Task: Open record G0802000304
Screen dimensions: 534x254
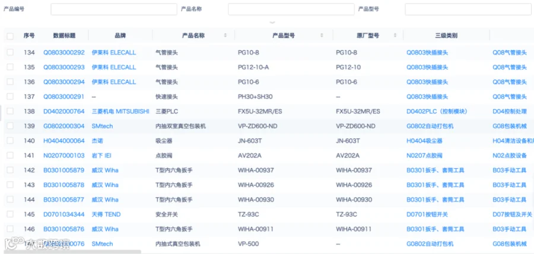Action: [63, 126]
